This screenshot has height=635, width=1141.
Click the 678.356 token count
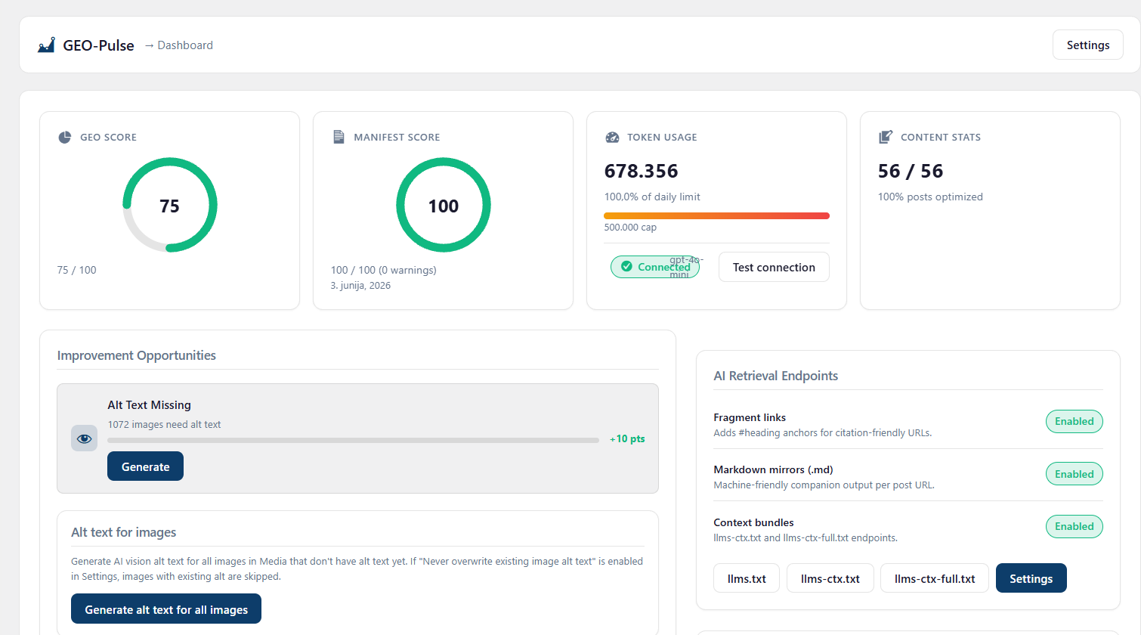pyautogui.click(x=641, y=171)
